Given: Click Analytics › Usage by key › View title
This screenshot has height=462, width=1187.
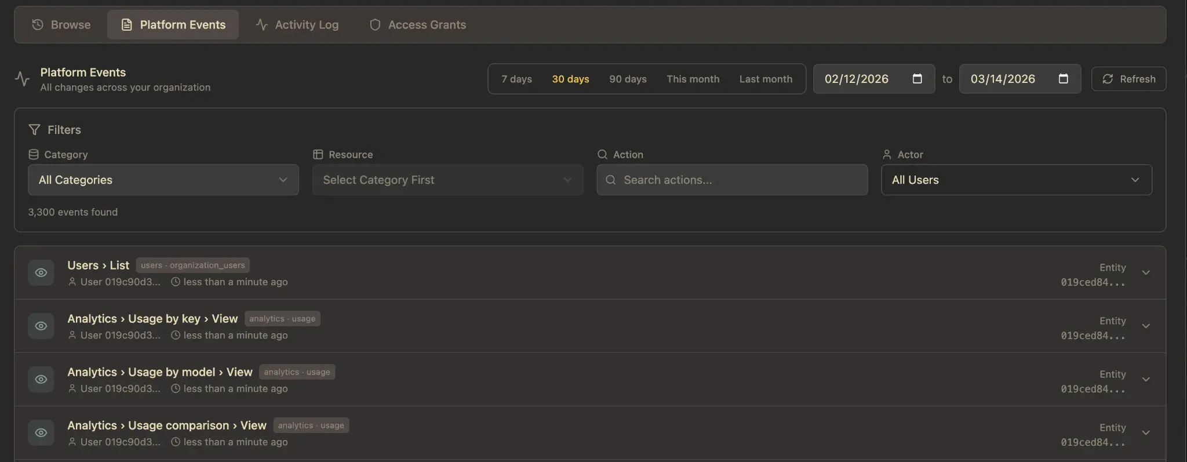Looking at the screenshot, I should tap(152, 319).
